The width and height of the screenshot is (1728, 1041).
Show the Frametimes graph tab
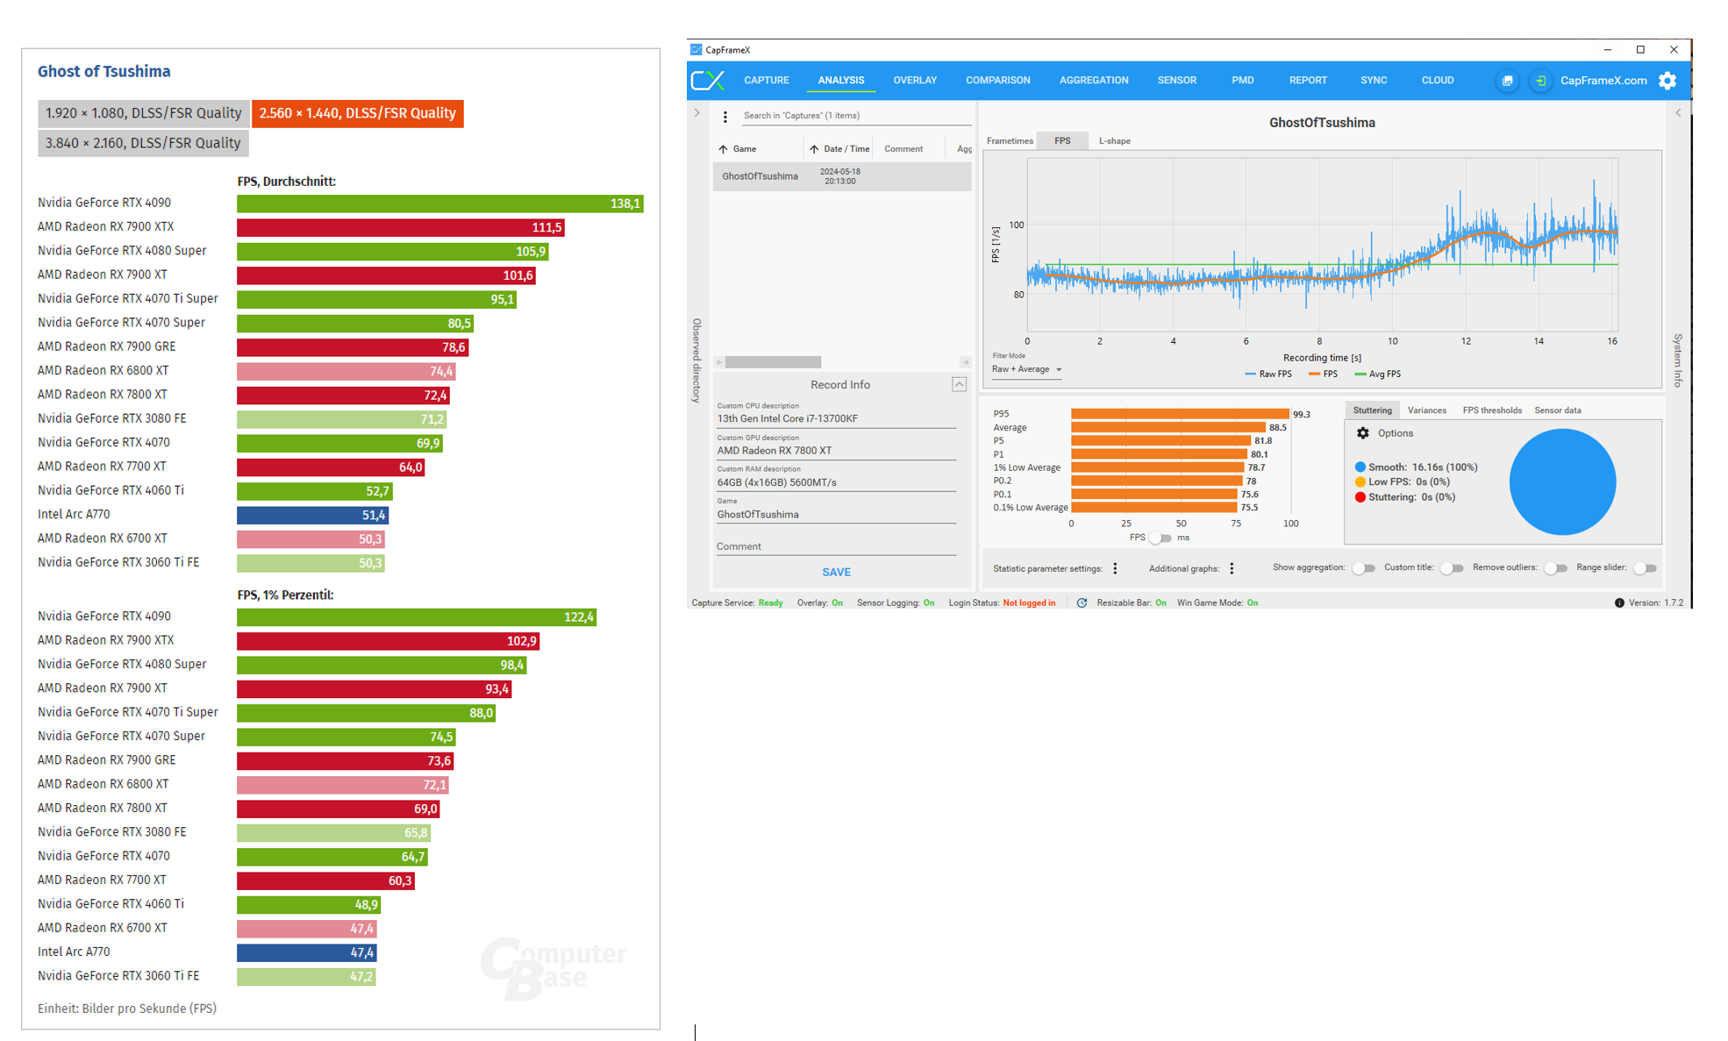1010,141
